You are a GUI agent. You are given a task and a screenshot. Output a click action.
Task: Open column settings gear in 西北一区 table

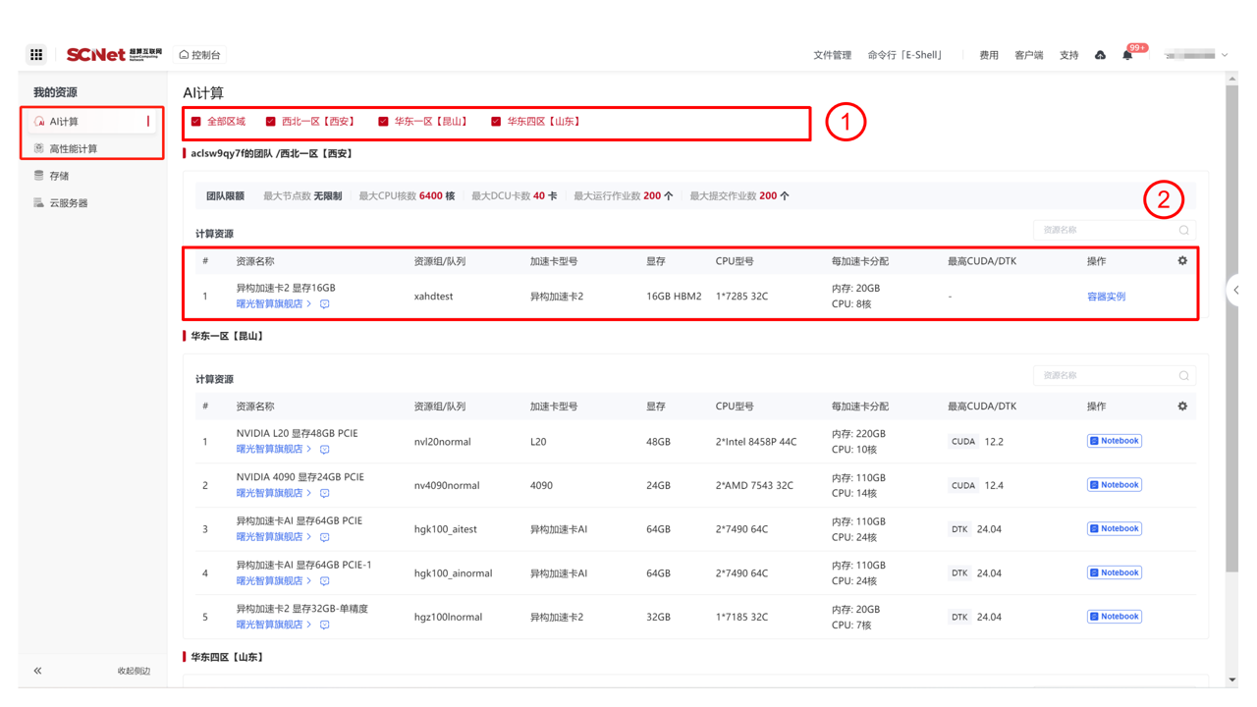pos(1182,261)
